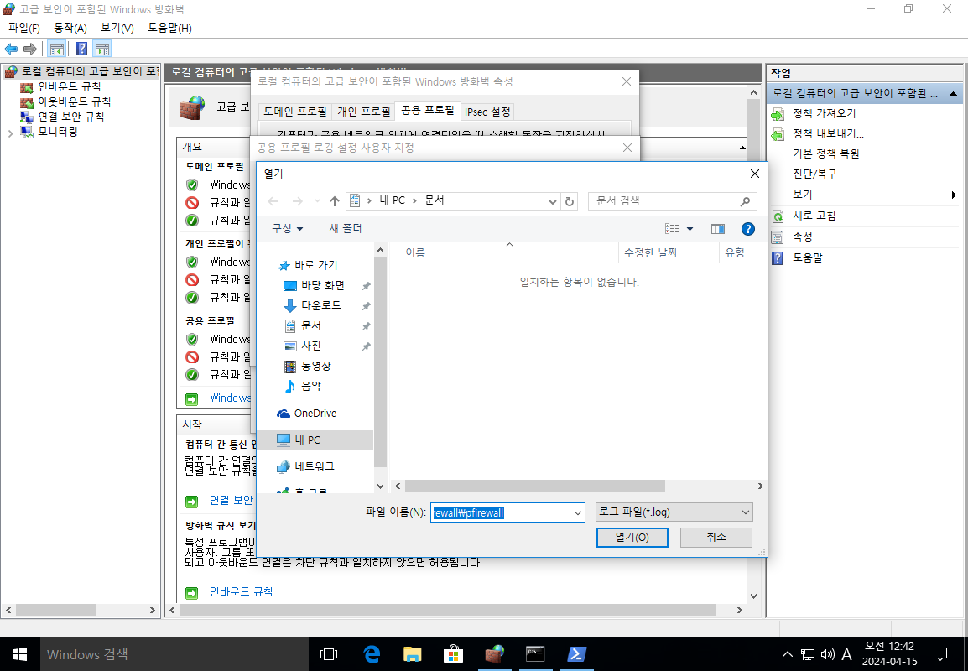Open the Windows Start menu
Image resolution: width=968 pixels, height=671 pixels.
(20, 654)
